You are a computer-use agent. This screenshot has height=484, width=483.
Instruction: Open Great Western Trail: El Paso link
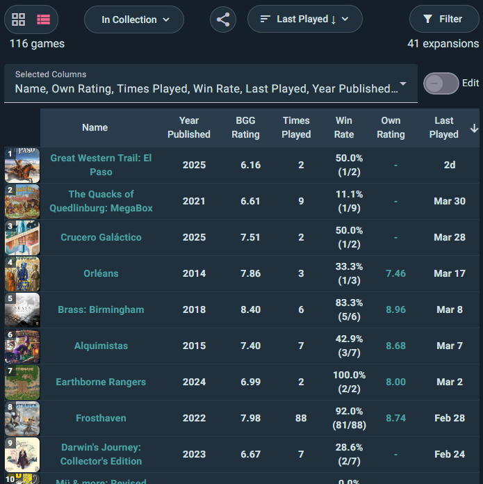101,165
